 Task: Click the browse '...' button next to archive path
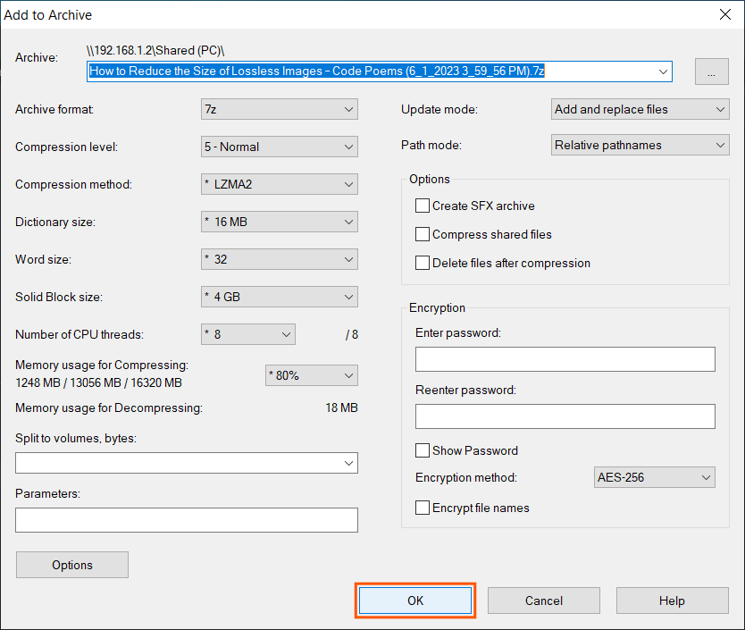[711, 73]
